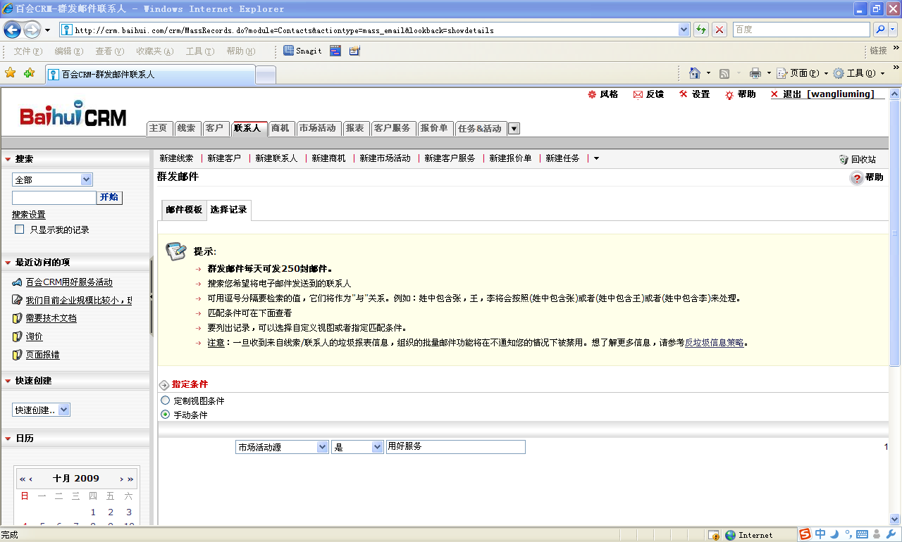The width and height of the screenshot is (902, 542).
Task: Open the 商机 module tab
Action: pyautogui.click(x=281, y=128)
